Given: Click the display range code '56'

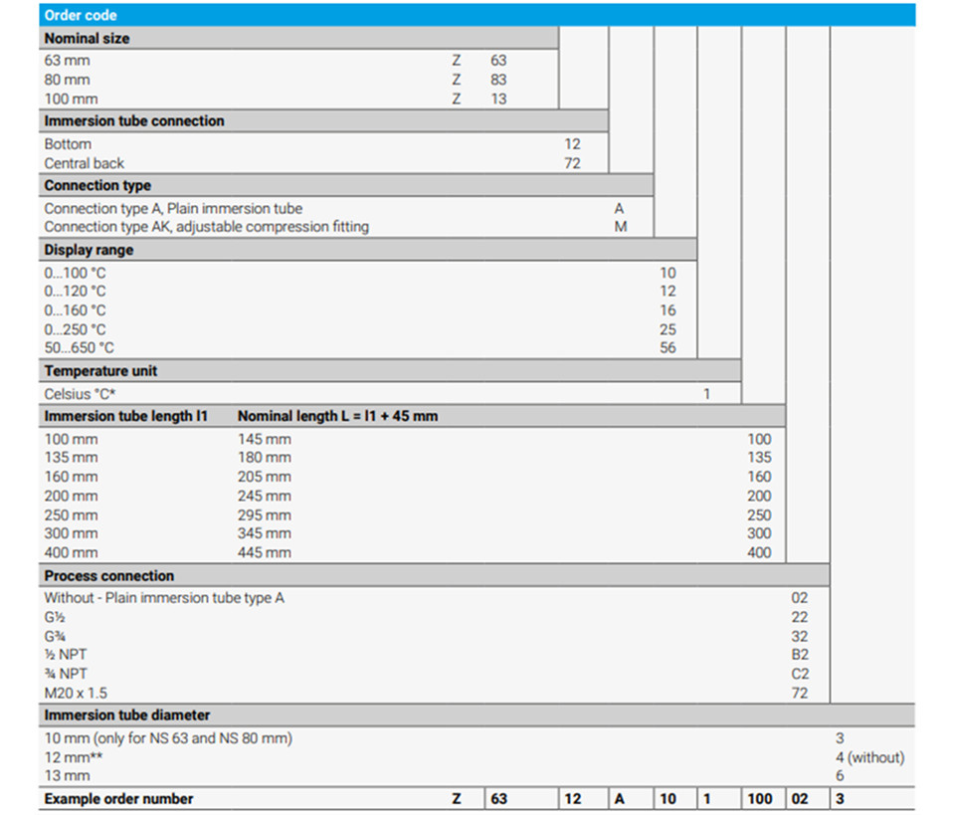Looking at the screenshot, I should [668, 348].
